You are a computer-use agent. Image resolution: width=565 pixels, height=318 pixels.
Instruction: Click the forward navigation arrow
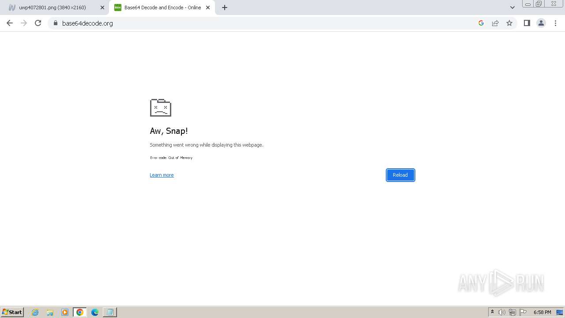pos(24,23)
